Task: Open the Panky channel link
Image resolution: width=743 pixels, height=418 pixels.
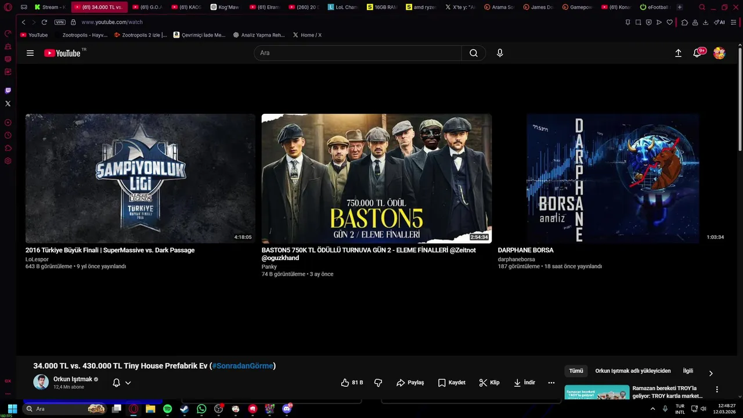Action: 269,267
